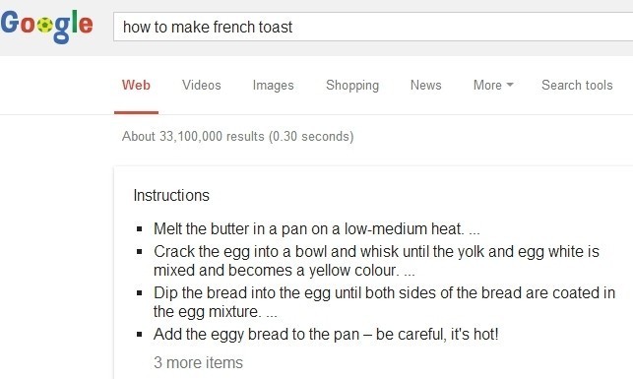Screen dimensions: 633x379
Task: Open the Images tab
Action: point(274,86)
